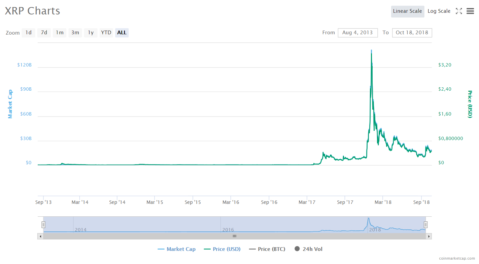Click the $30B market cap axis label

tap(26, 138)
